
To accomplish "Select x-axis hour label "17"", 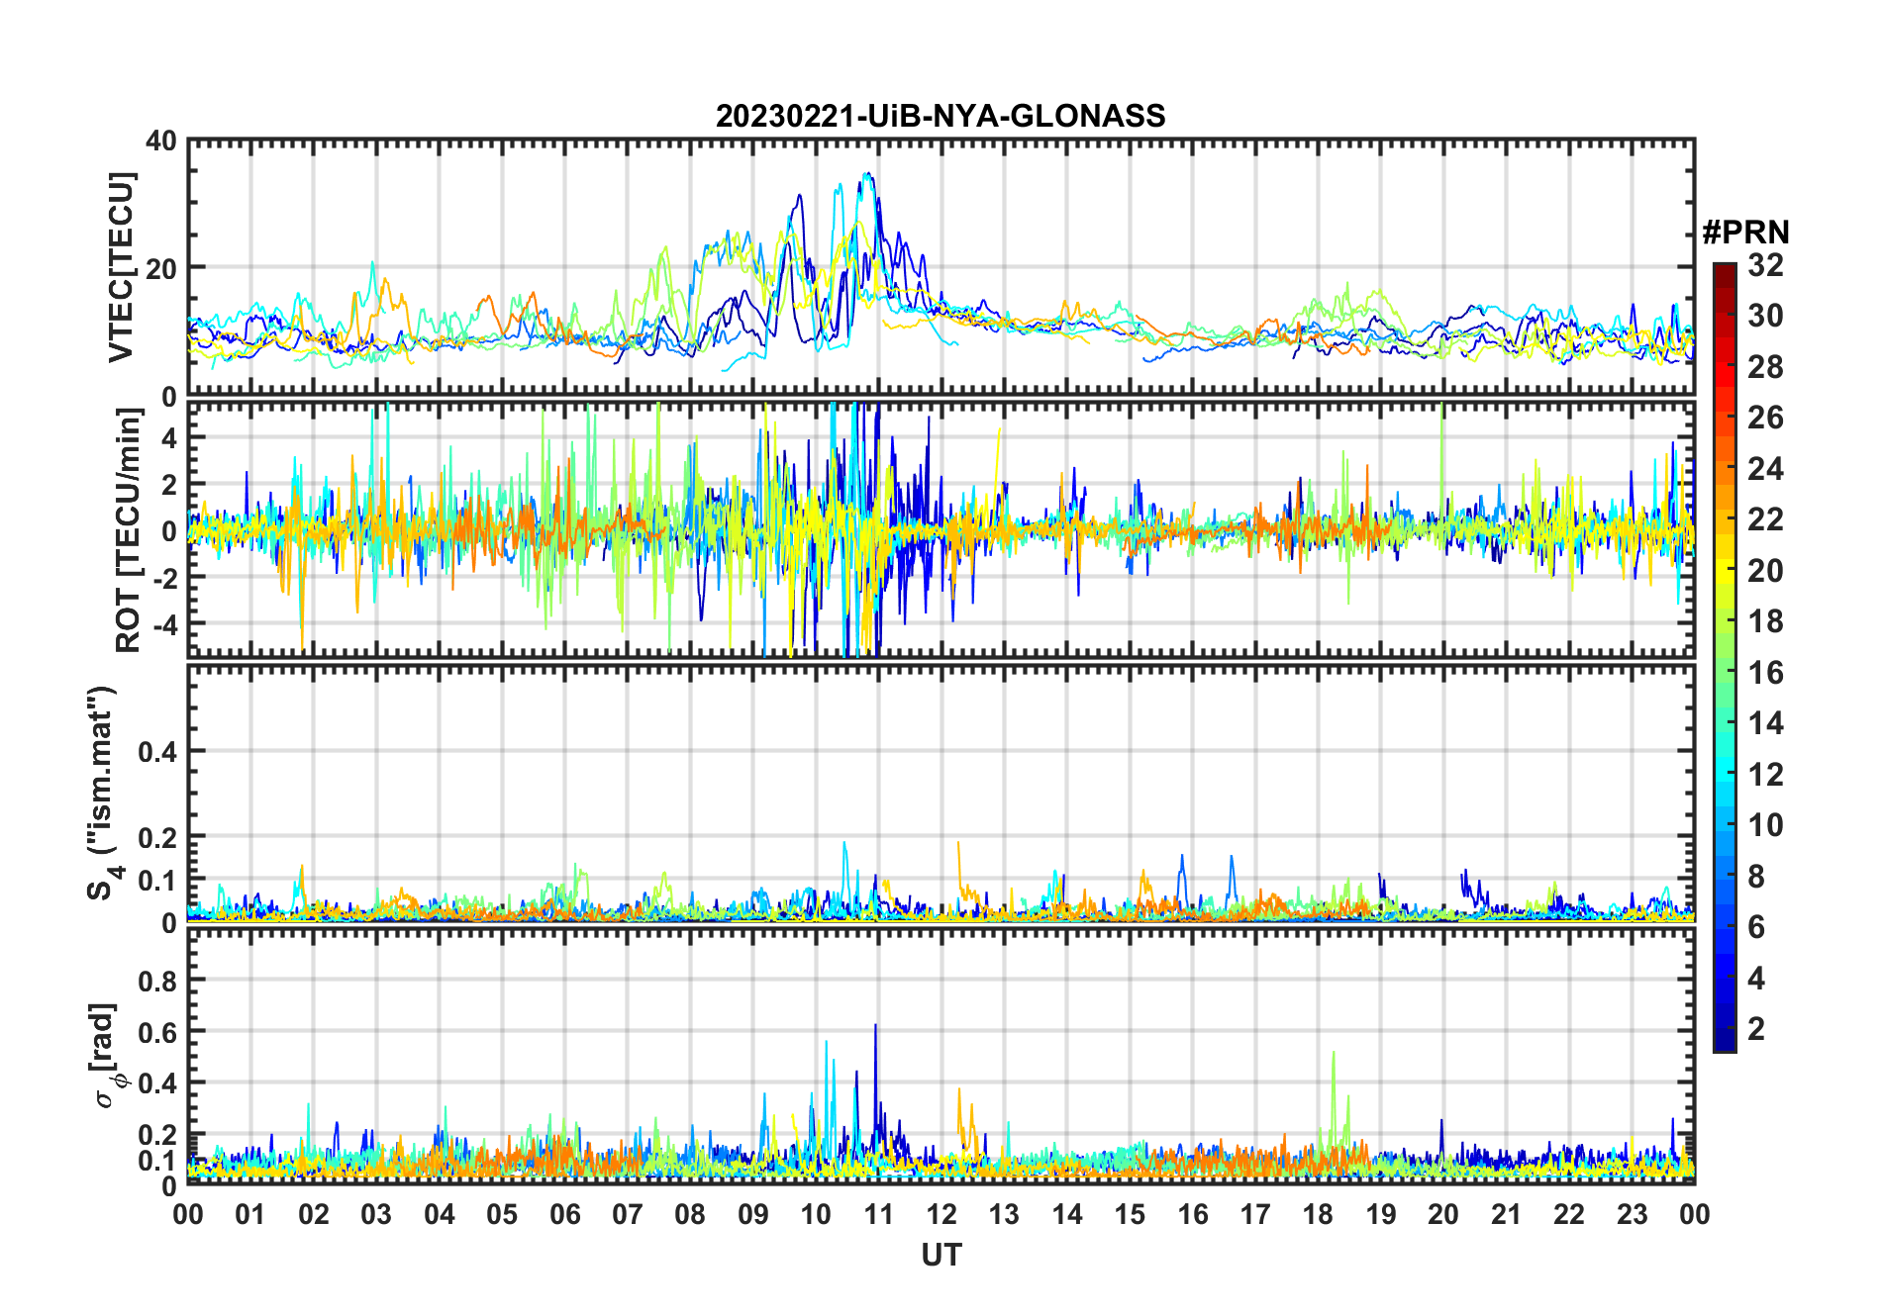I will pos(1255,1214).
